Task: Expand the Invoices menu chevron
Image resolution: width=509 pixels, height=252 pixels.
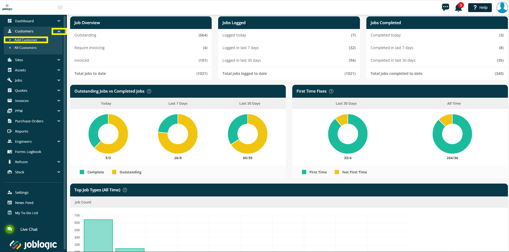Action: tap(59, 101)
